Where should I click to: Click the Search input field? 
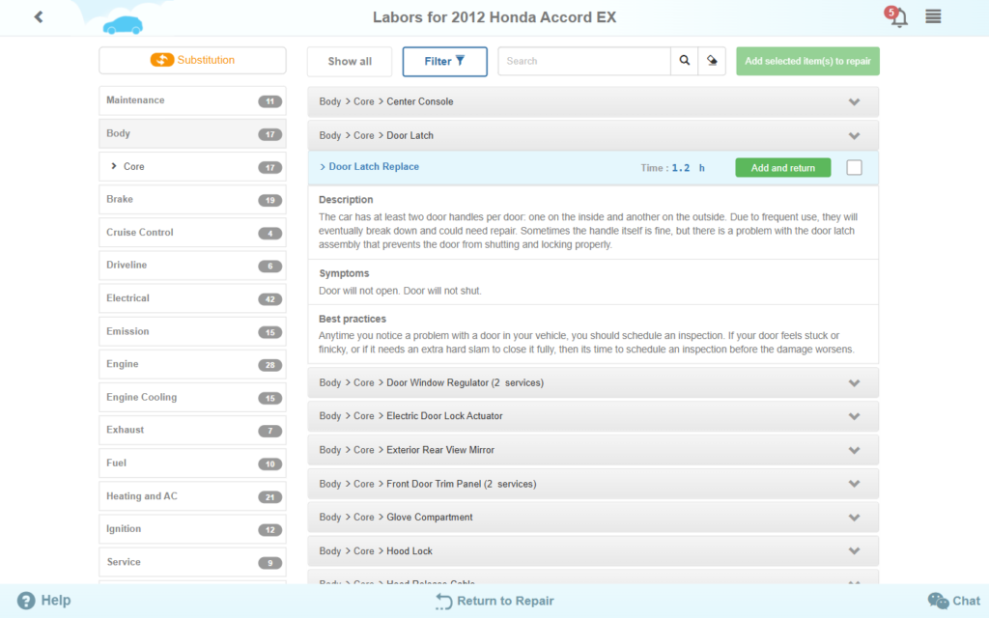click(x=584, y=61)
